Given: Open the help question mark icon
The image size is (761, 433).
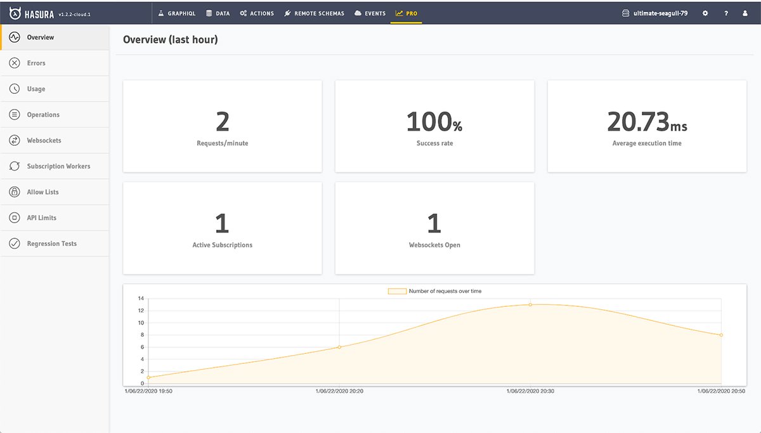Looking at the screenshot, I should (x=726, y=12).
